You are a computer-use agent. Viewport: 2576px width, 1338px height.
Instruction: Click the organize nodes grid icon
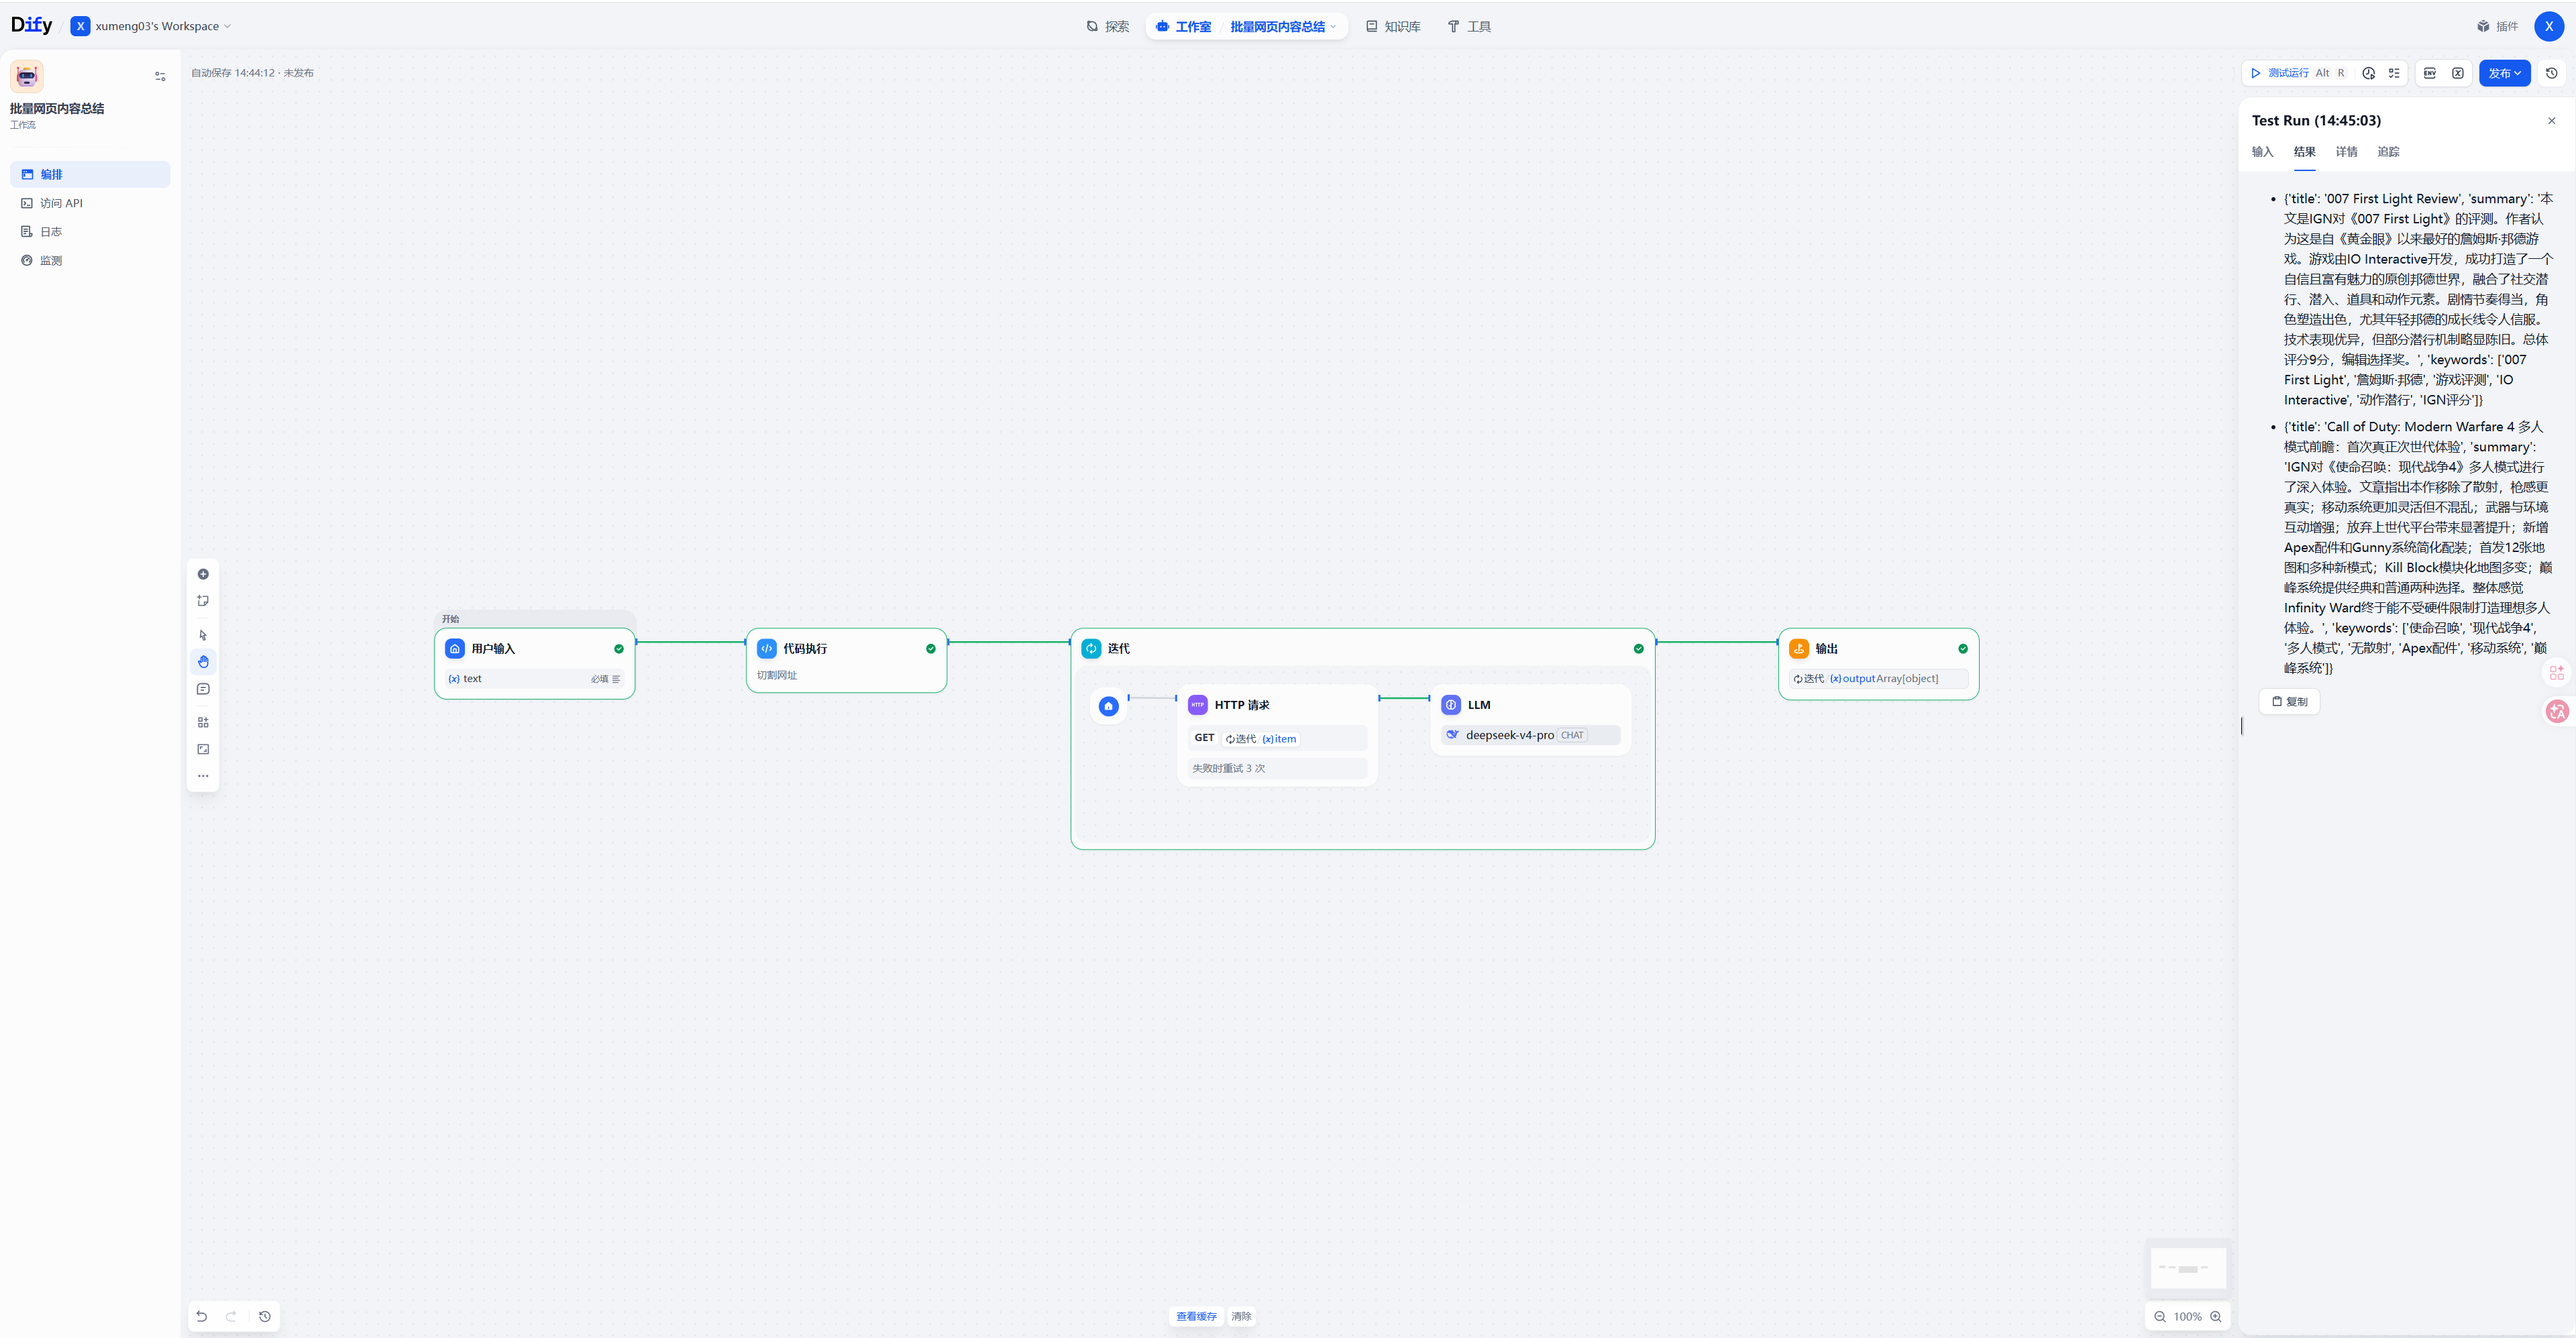tap(203, 722)
